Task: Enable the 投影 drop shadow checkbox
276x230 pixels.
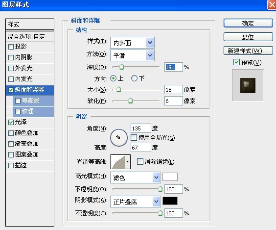Action: pos(11,47)
